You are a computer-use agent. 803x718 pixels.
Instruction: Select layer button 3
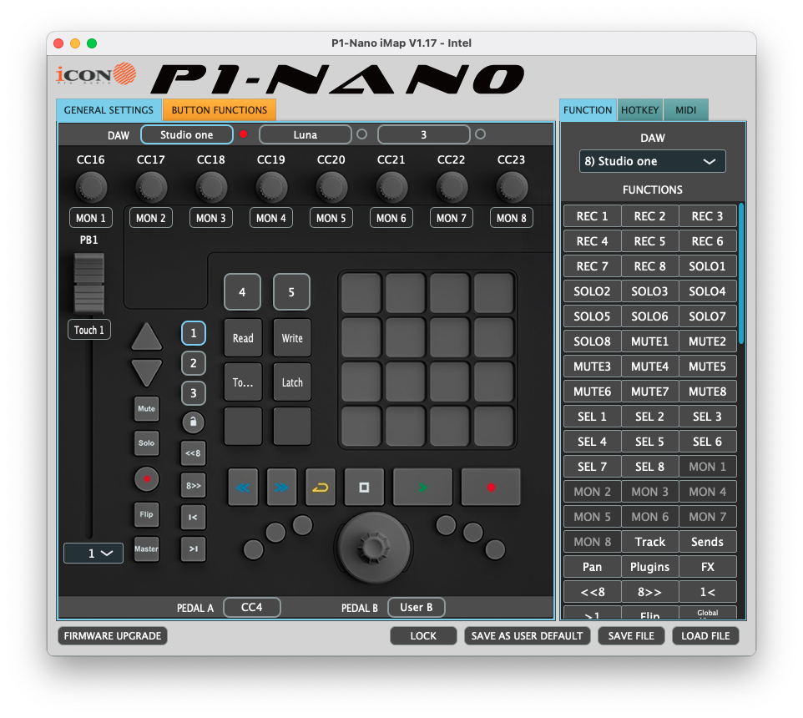point(194,393)
